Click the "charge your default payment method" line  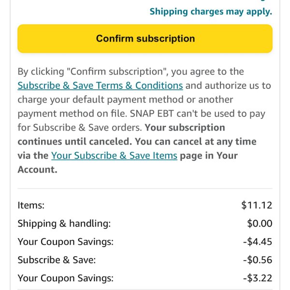[x=125, y=100]
